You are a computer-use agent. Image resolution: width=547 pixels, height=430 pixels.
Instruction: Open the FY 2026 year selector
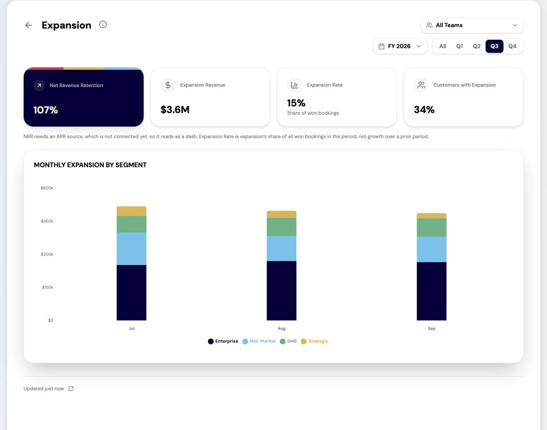pyautogui.click(x=400, y=46)
